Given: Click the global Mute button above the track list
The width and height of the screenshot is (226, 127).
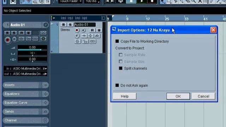Looking at the screenshot, I should (64, 18).
